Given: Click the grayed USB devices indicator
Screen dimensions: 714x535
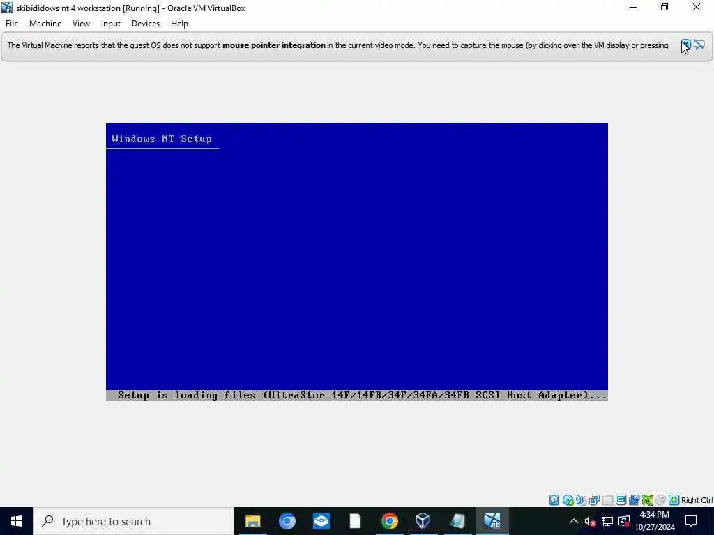Looking at the screenshot, I should [607, 500].
